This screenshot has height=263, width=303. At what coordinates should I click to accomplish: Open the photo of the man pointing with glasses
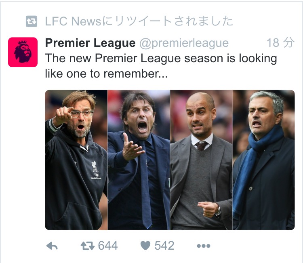[76, 160]
